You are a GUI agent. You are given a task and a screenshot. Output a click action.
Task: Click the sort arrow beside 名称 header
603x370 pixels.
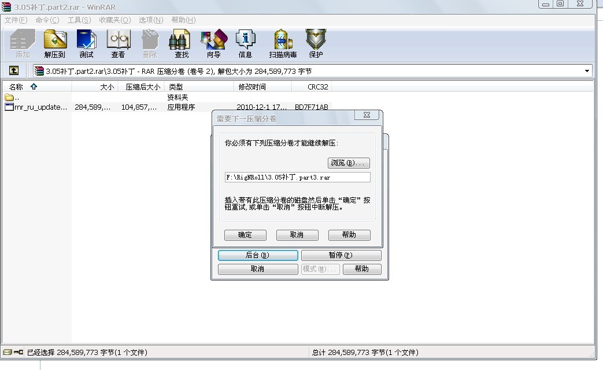pos(34,87)
